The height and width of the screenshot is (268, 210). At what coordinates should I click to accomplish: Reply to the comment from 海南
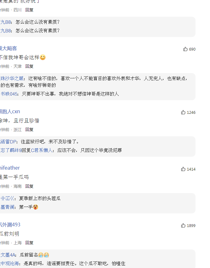[29, 186]
